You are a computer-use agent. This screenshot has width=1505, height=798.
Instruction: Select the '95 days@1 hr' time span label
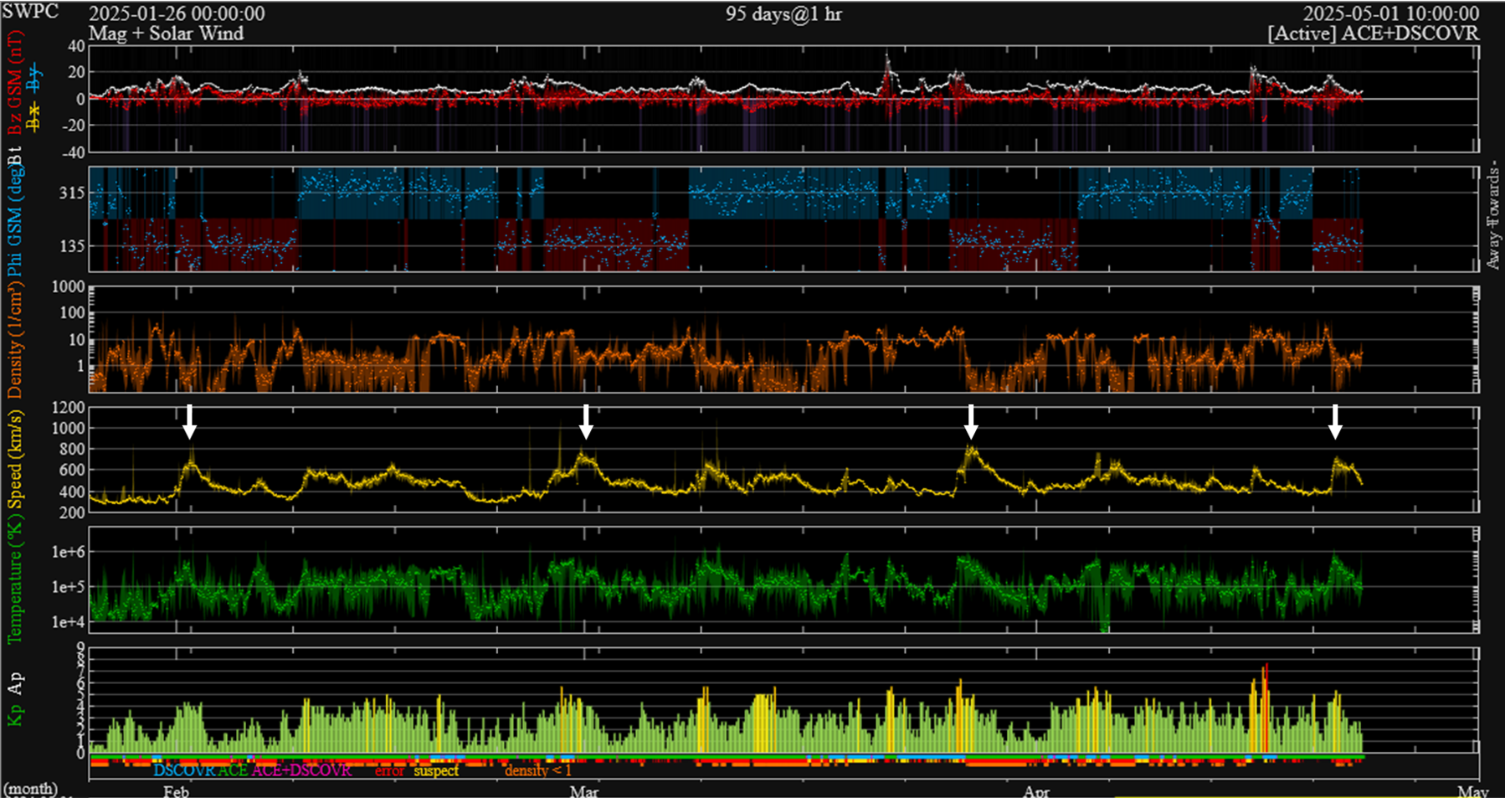(783, 14)
